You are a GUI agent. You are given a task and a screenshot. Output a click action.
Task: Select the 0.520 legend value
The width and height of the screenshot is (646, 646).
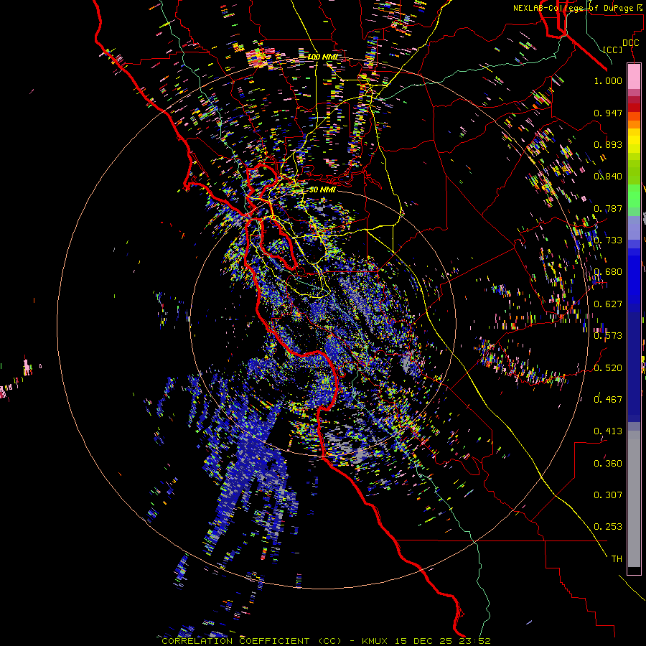[x=608, y=367]
